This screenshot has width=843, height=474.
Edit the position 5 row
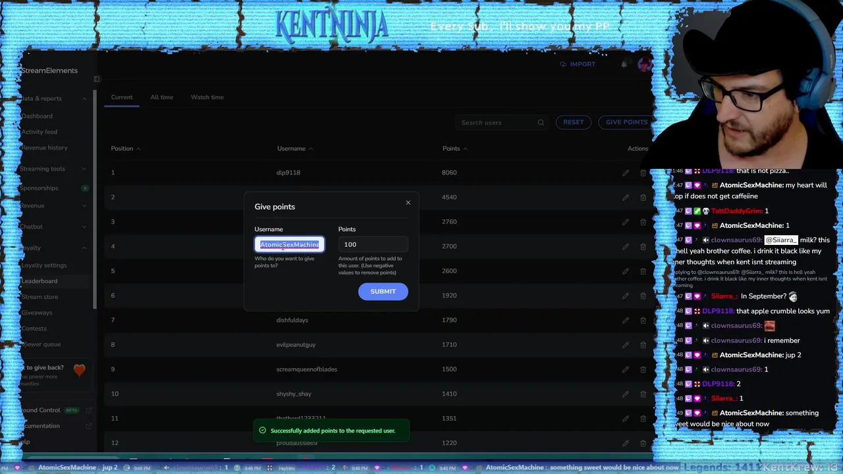click(625, 271)
